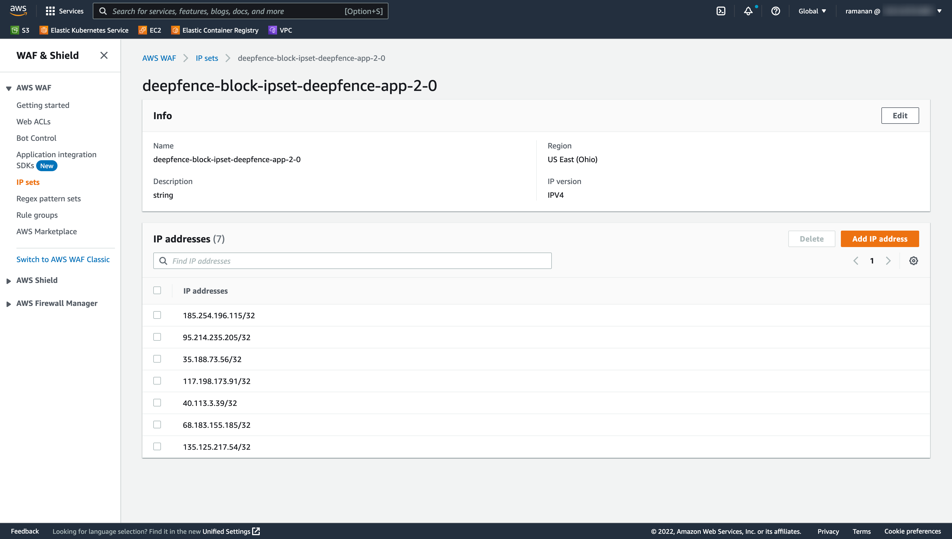The height and width of the screenshot is (539, 952).
Task: Click the Add IP address button
Action: [879, 239]
